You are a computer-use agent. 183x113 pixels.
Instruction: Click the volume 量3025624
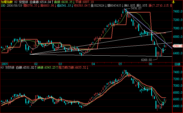97,6
